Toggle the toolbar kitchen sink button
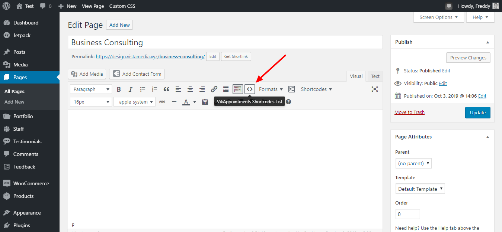Image resolution: width=502 pixels, height=232 pixels. [x=238, y=89]
